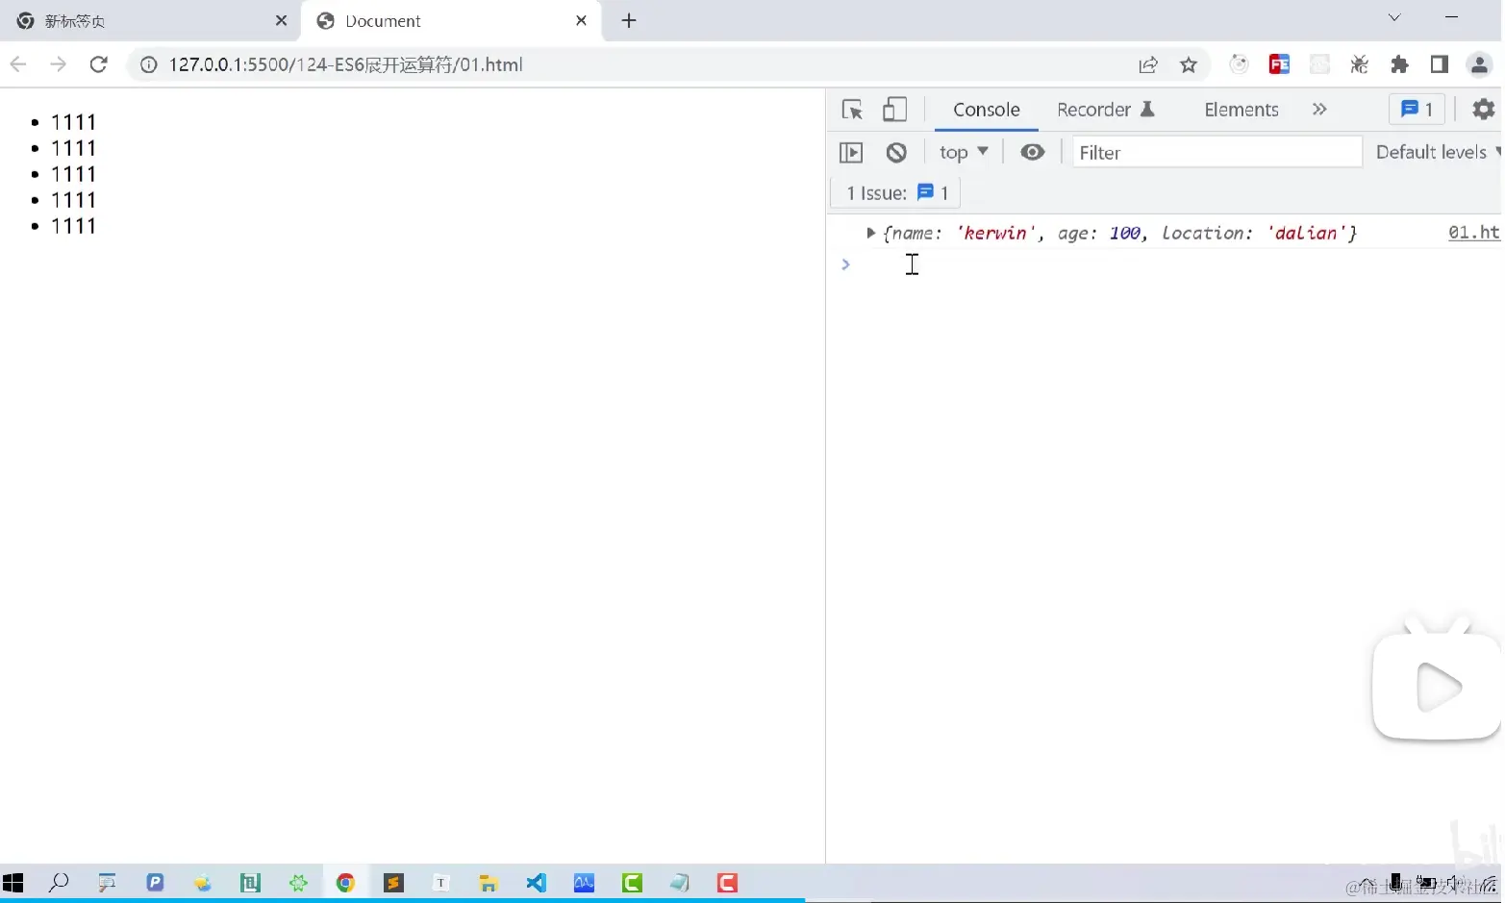Viewport: 1505px width, 903px height.
Task: Open the purple P app in the taskbar
Action: pos(155,883)
